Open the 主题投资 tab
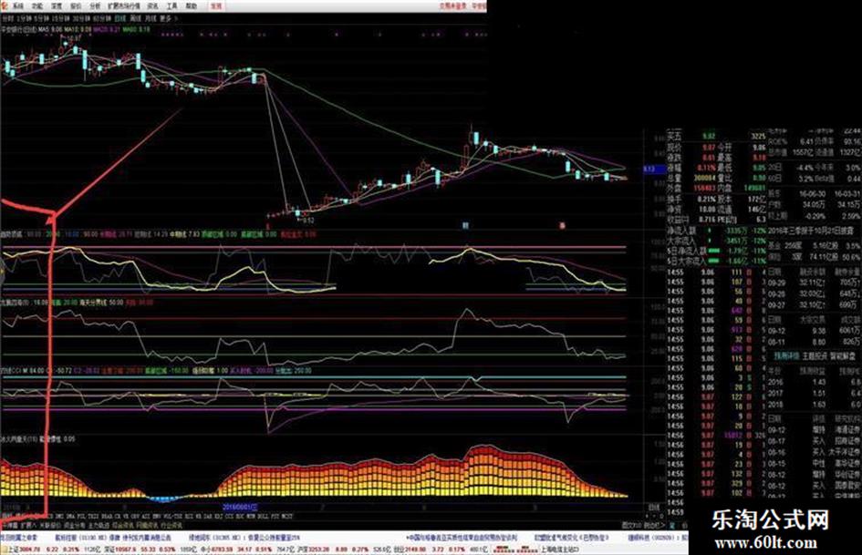The image size is (862, 555). click(x=815, y=356)
